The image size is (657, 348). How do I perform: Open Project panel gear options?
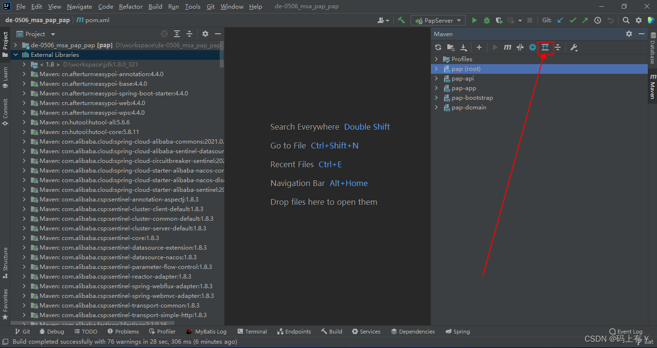tap(205, 34)
